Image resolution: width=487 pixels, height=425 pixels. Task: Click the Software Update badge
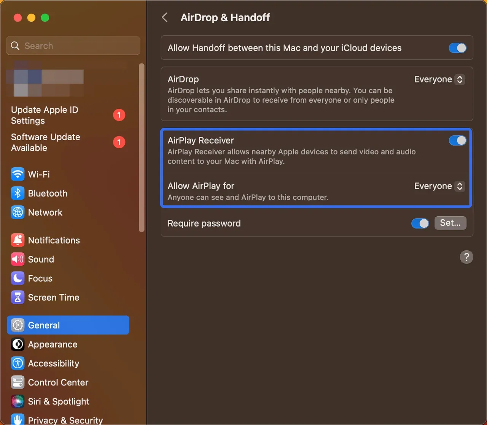[119, 142]
